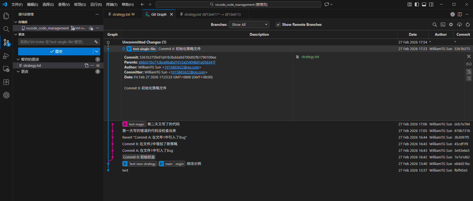Click the test-new-strategy branch label
The image size is (473, 201).
(x=140, y=164)
